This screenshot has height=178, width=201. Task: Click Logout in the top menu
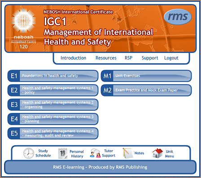coord(171,58)
